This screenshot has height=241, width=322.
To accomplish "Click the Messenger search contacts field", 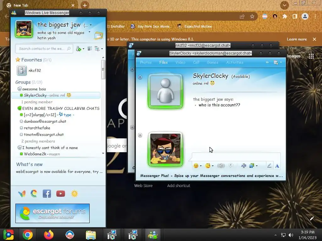I will 44,49.
